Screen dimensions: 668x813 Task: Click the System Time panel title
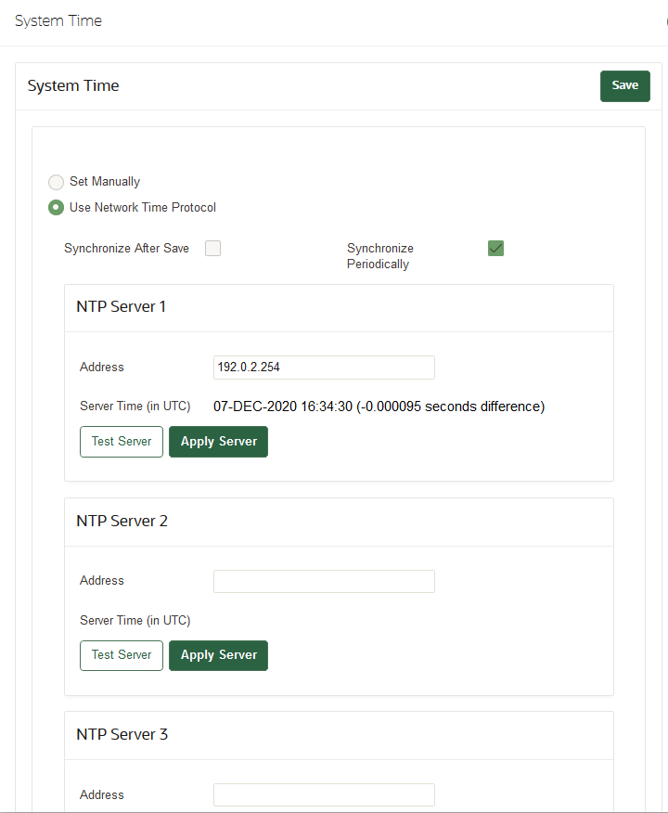tap(73, 86)
